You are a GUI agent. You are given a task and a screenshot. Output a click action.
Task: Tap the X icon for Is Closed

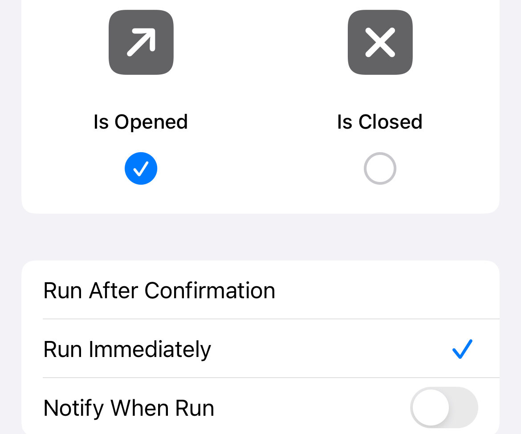pyautogui.click(x=380, y=42)
